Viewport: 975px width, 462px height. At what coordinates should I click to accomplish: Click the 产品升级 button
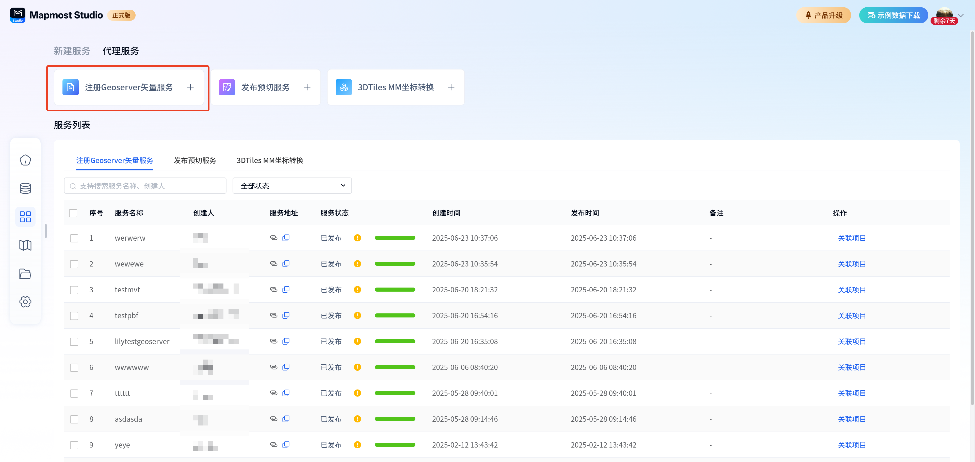coord(824,15)
